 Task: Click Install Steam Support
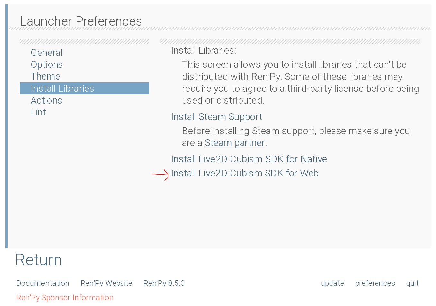click(x=216, y=116)
